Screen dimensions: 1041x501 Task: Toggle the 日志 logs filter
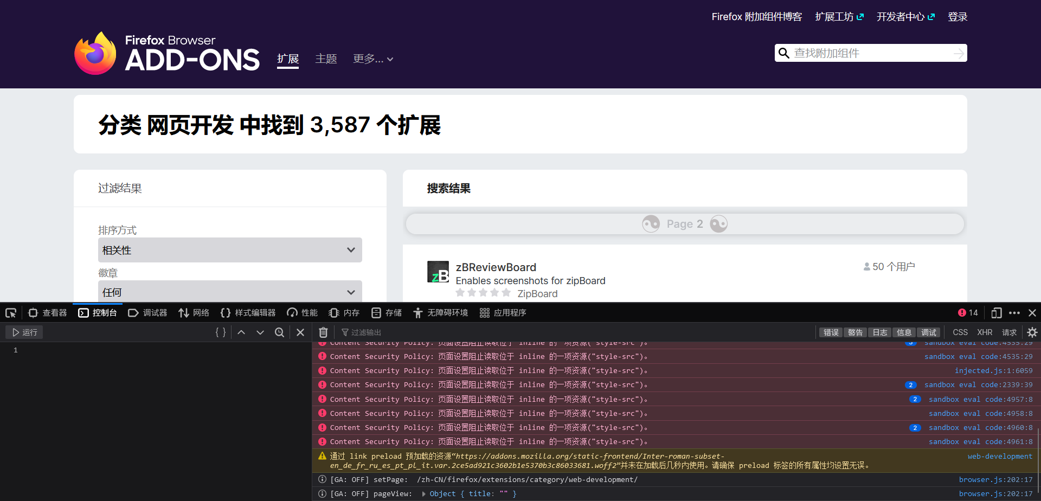click(880, 332)
